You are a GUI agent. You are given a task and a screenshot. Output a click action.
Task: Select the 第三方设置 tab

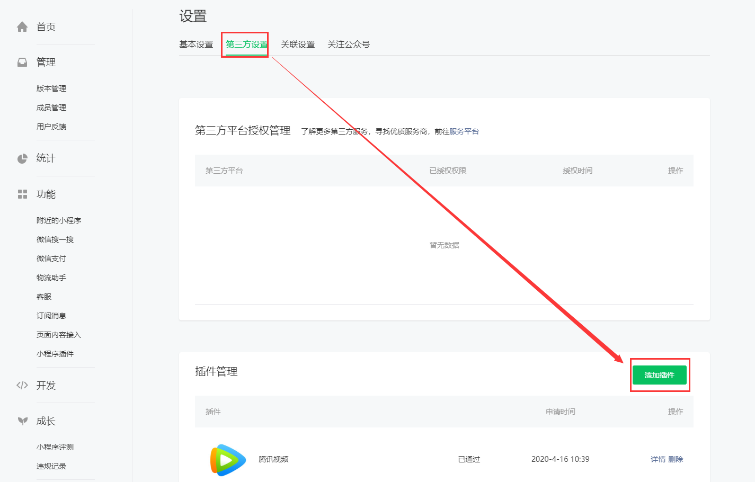(246, 44)
